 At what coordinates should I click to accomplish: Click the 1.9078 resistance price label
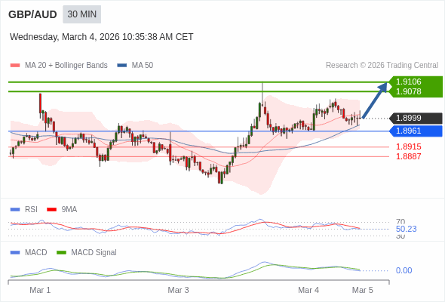(408, 91)
